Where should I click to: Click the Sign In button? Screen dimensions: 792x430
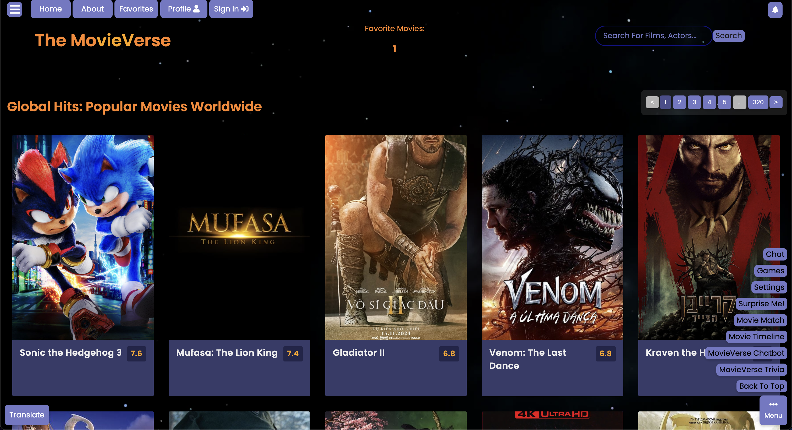click(231, 9)
